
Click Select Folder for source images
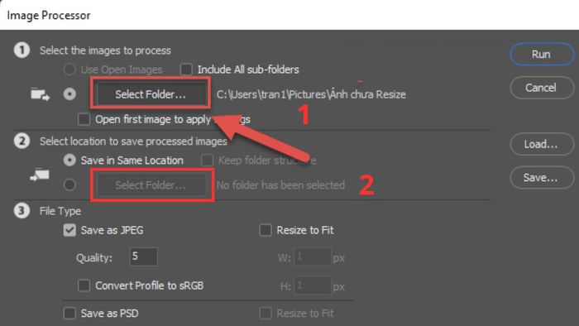click(151, 93)
